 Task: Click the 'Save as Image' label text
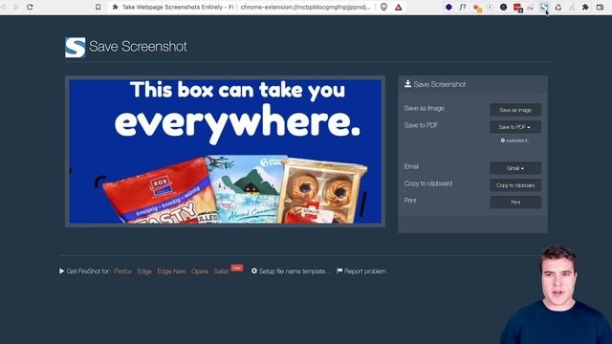click(424, 108)
